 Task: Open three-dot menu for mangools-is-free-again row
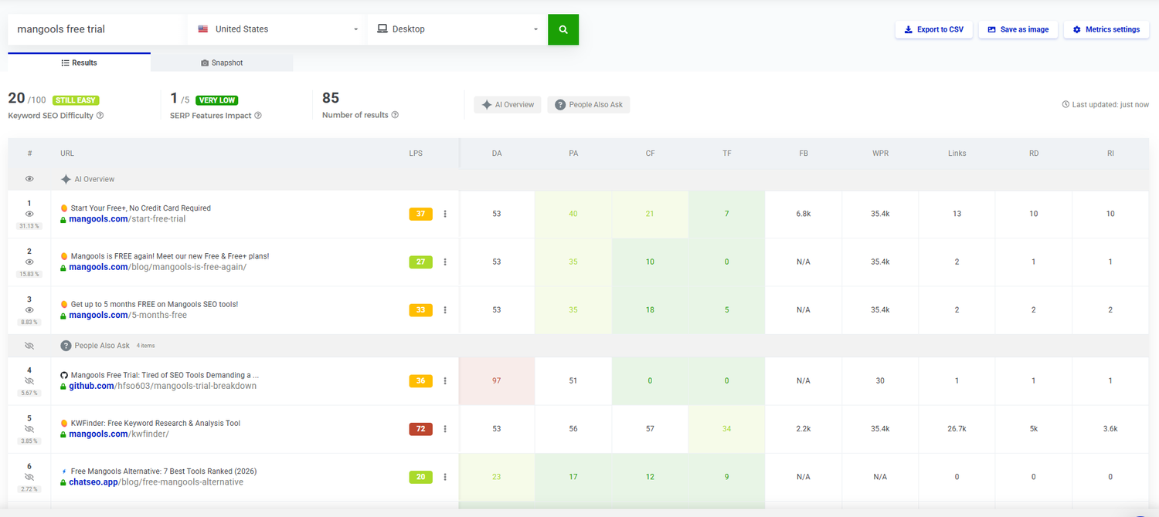point(445,262)
